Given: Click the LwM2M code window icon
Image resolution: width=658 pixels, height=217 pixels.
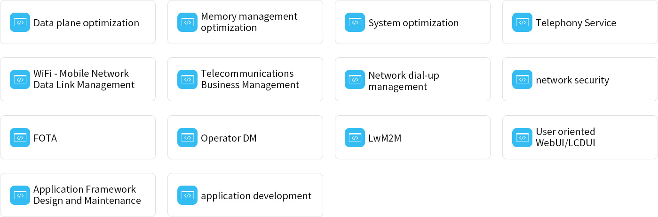Looking at the screenshot, I should [x=355, y=138].
